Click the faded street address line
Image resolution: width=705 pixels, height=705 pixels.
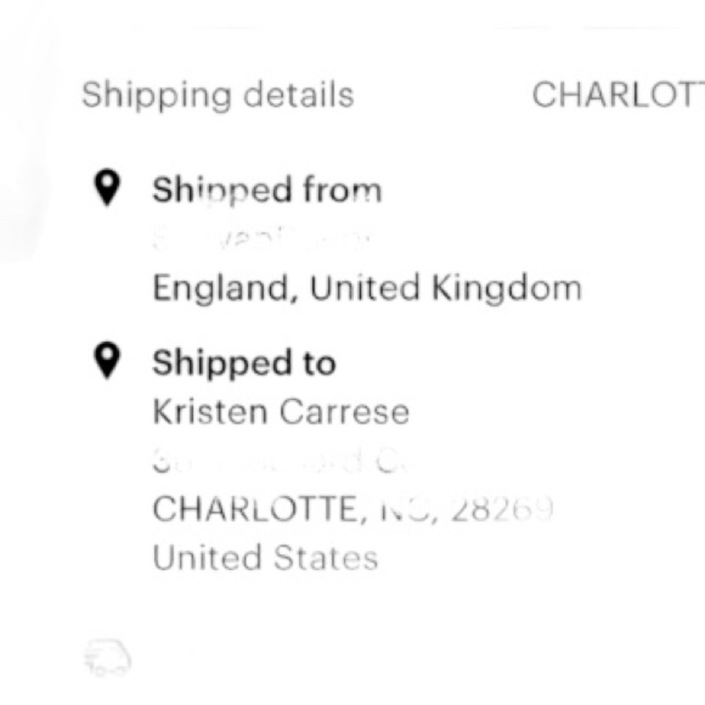(x=283, y=462)
